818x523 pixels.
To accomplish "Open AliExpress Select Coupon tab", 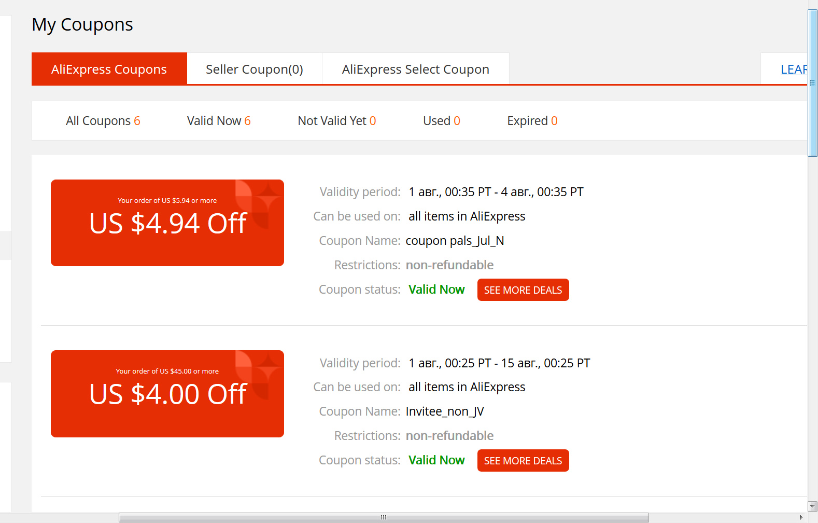I will pos(416,69).
